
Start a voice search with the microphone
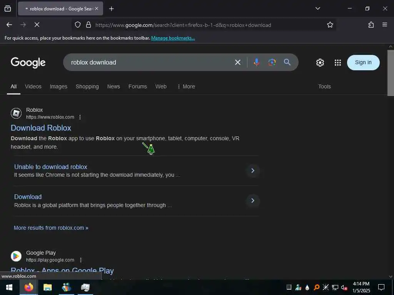(x=256, y=62)
